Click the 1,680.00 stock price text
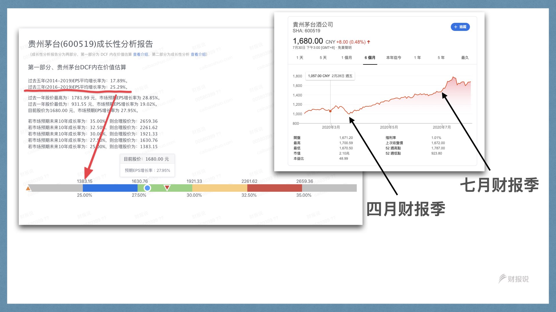The width and height of the screenshot is (556, 312). 308,41
